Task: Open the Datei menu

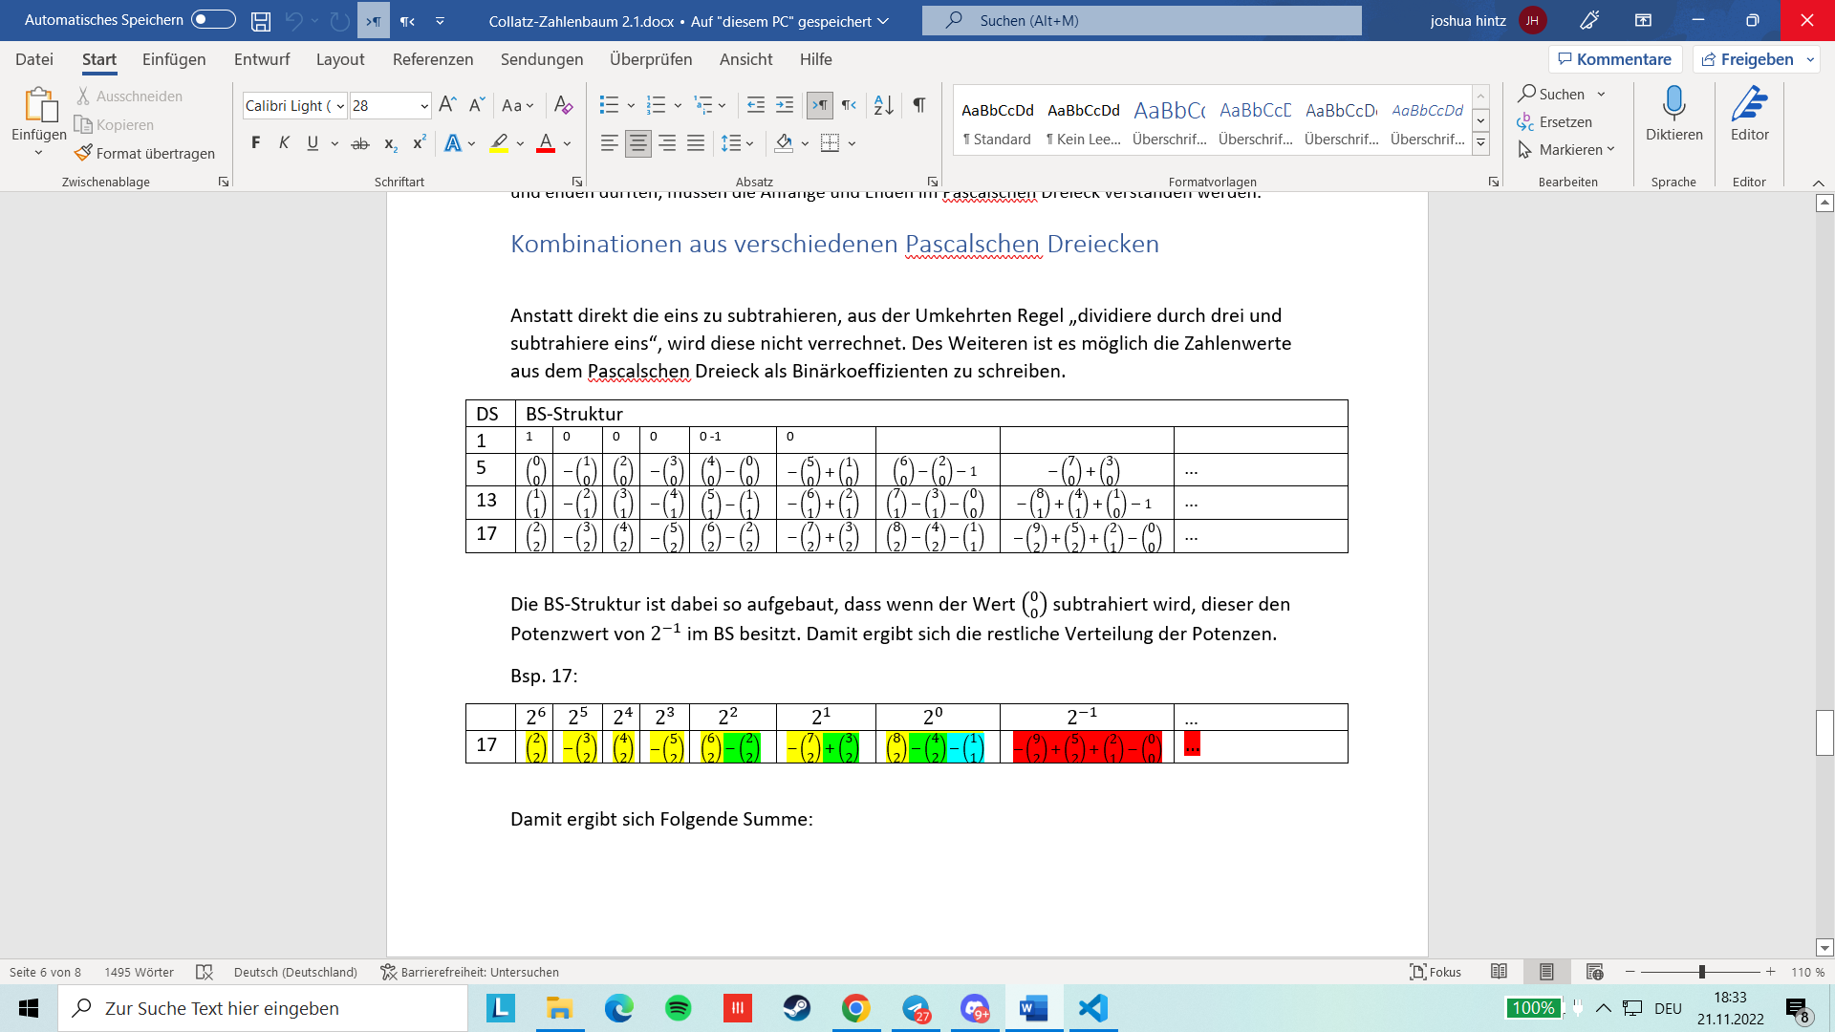Action: tap(34, 59)
